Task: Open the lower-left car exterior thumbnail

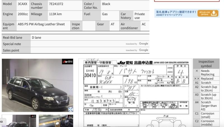Action: (18, 121)
